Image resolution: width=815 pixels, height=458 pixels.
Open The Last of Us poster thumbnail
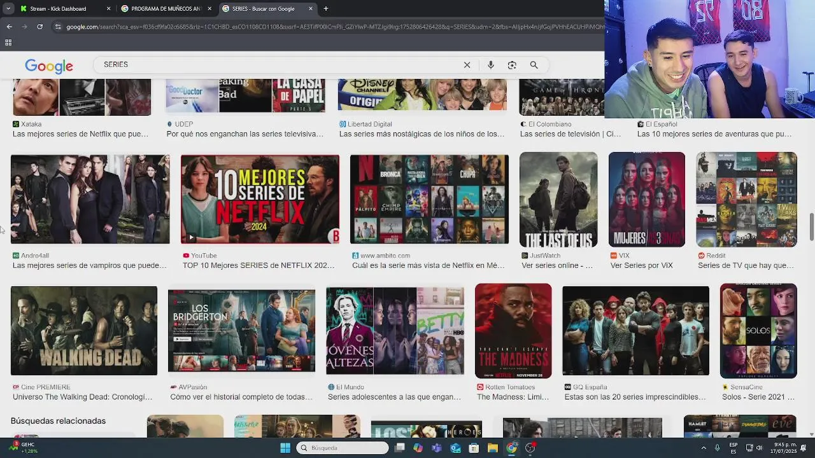pyautogui.click(x=558, y=199)
